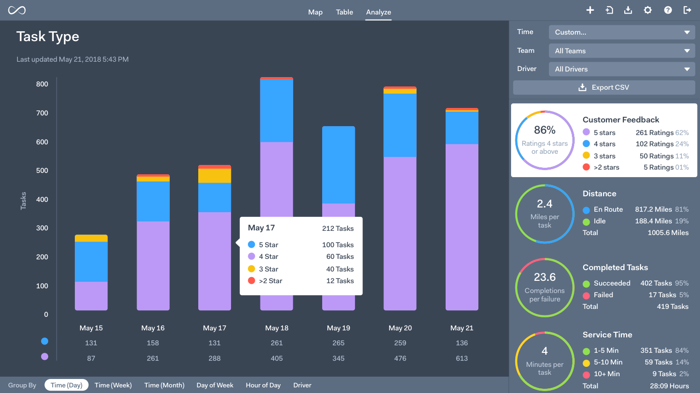Expand the All Teams dropdown

621,50
